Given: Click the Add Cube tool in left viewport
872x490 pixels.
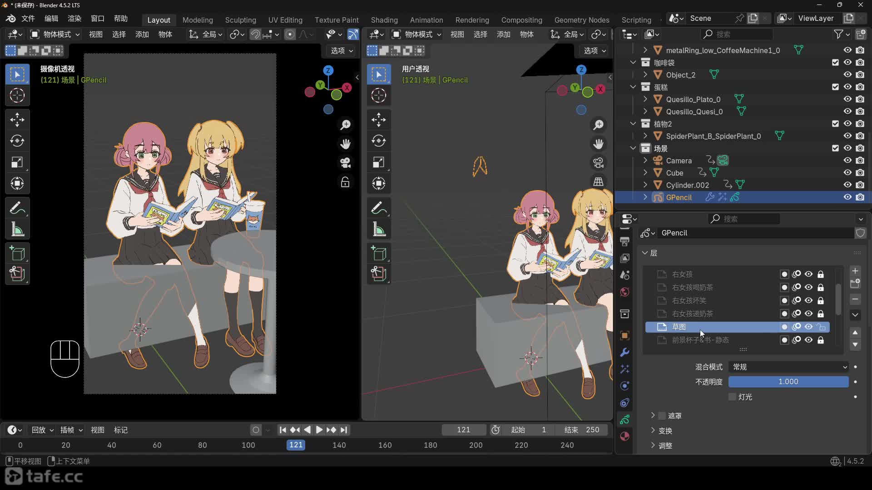Looking at the screenshot, I should [x=17, y=253].
